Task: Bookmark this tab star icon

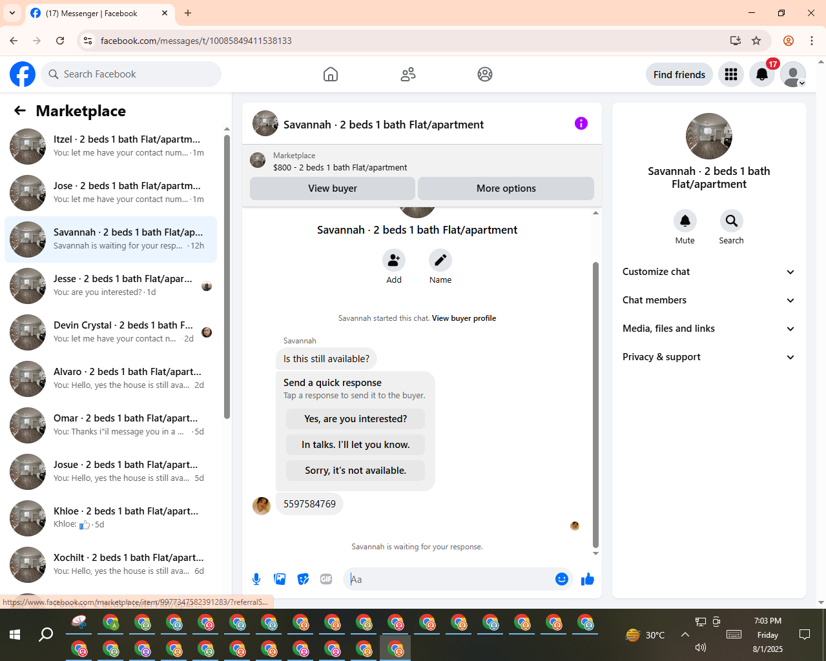Action: click(756, 41)
